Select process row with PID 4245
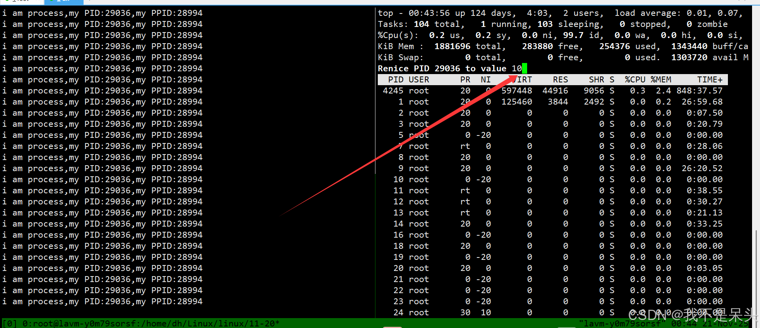Screen dimensions: 760x328 coord(553,91)
